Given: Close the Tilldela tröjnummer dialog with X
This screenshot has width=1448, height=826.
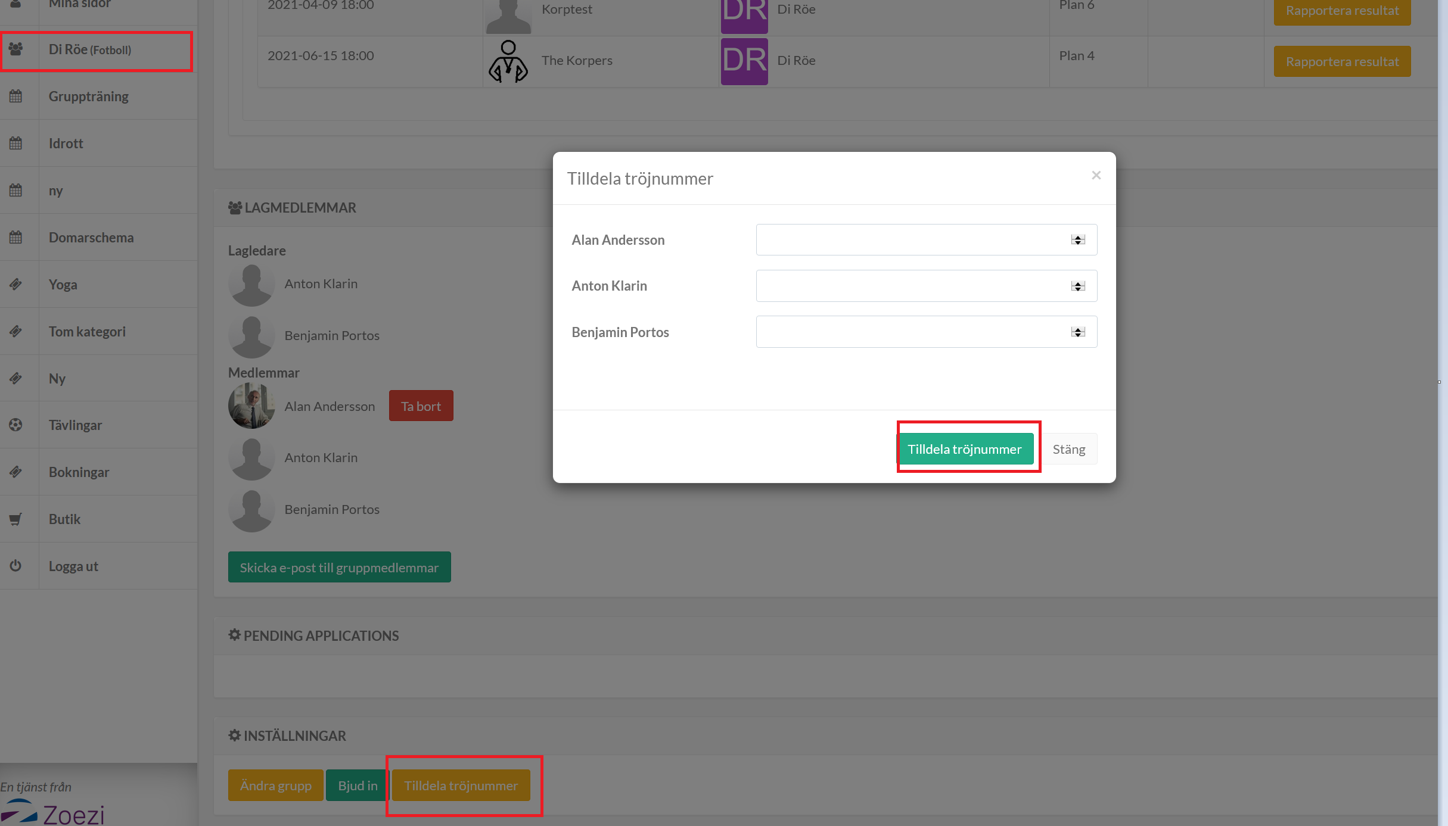Looking at the screenshot, I should (x=1096, y=175).
